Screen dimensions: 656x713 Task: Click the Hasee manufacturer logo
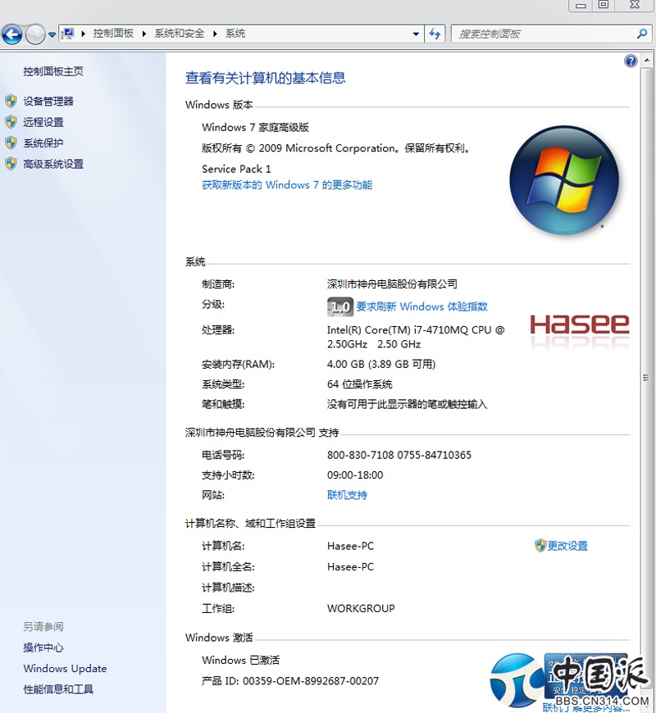click(580, 325)
